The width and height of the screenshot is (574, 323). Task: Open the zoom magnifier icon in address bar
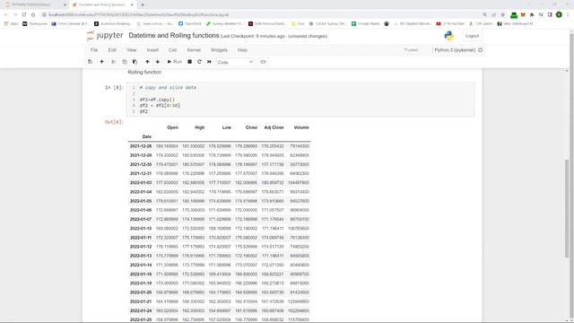[484, 14]
